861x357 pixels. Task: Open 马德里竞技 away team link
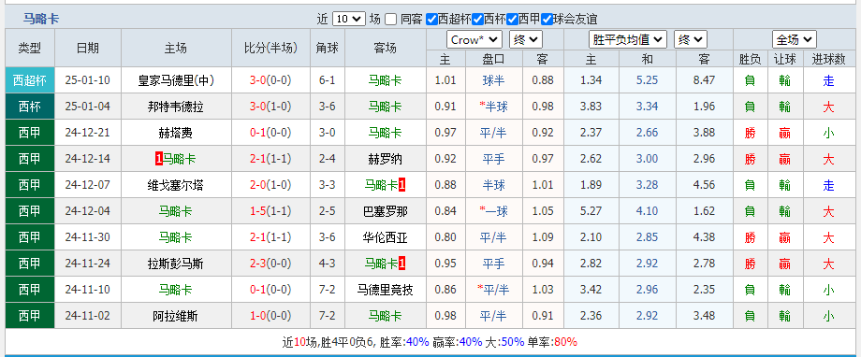[x=385, y=290]
